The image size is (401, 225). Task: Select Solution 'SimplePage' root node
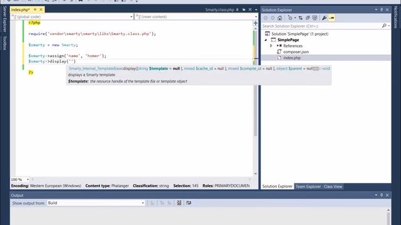click(299, 34)
